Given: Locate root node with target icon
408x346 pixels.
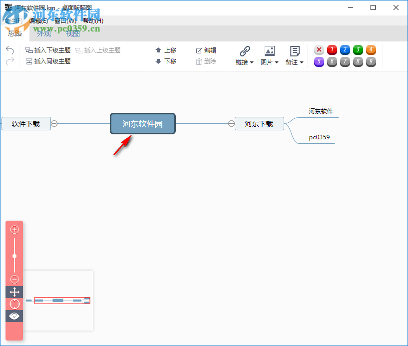Looking at the screenshot, I should click(14, 304).
